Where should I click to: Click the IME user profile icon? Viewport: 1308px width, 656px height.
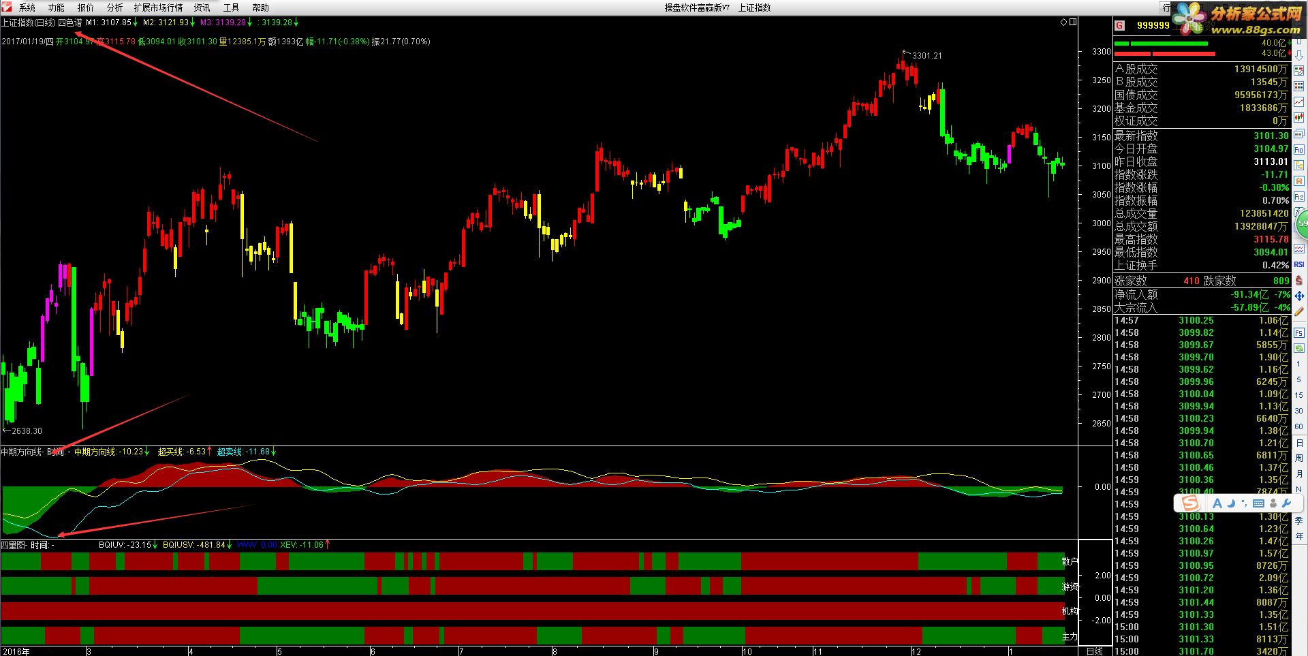[1273, 503]
